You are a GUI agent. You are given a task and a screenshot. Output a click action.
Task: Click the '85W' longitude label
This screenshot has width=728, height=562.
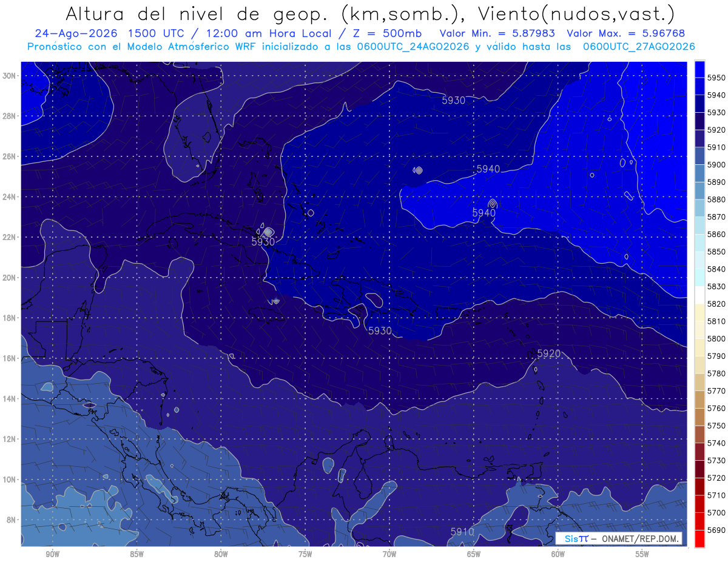click(137, 555)
